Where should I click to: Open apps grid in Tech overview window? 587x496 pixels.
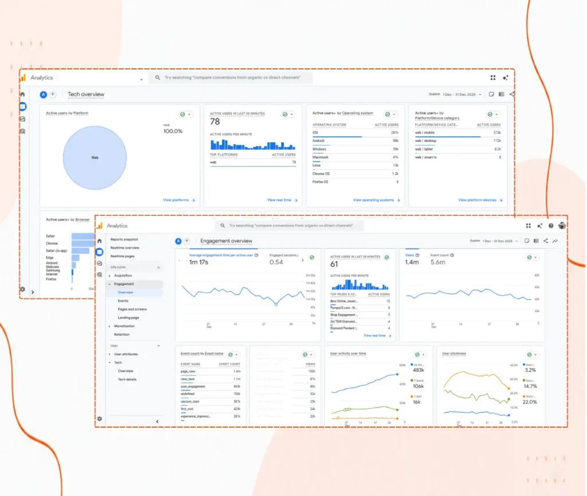[x=493, y=77]
